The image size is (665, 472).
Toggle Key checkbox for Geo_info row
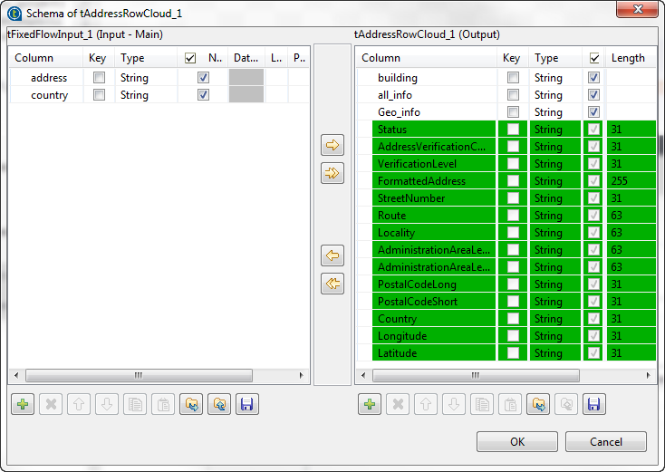513,112
